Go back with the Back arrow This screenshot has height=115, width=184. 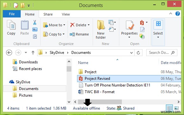9,53
